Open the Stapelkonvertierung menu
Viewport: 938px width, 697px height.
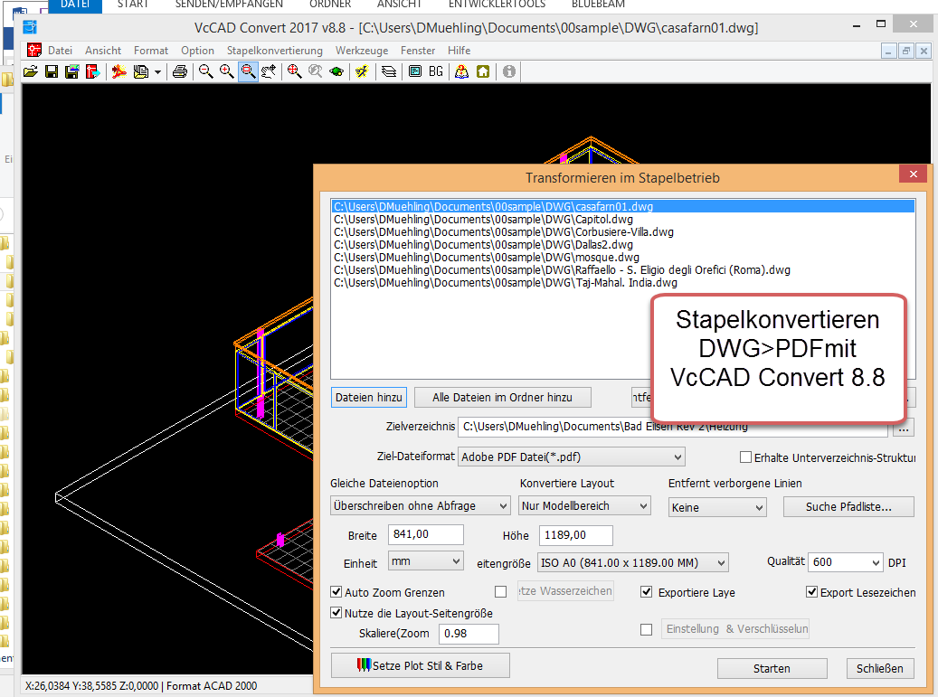[274, 51]
